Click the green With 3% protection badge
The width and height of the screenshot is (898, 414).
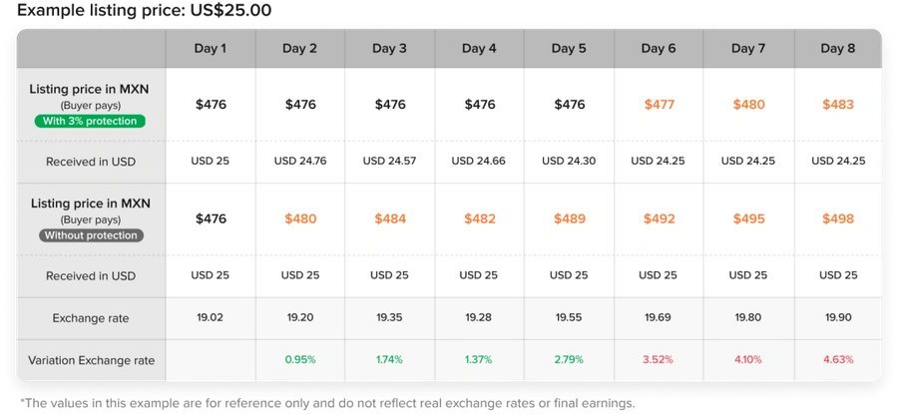pos(91,121)
